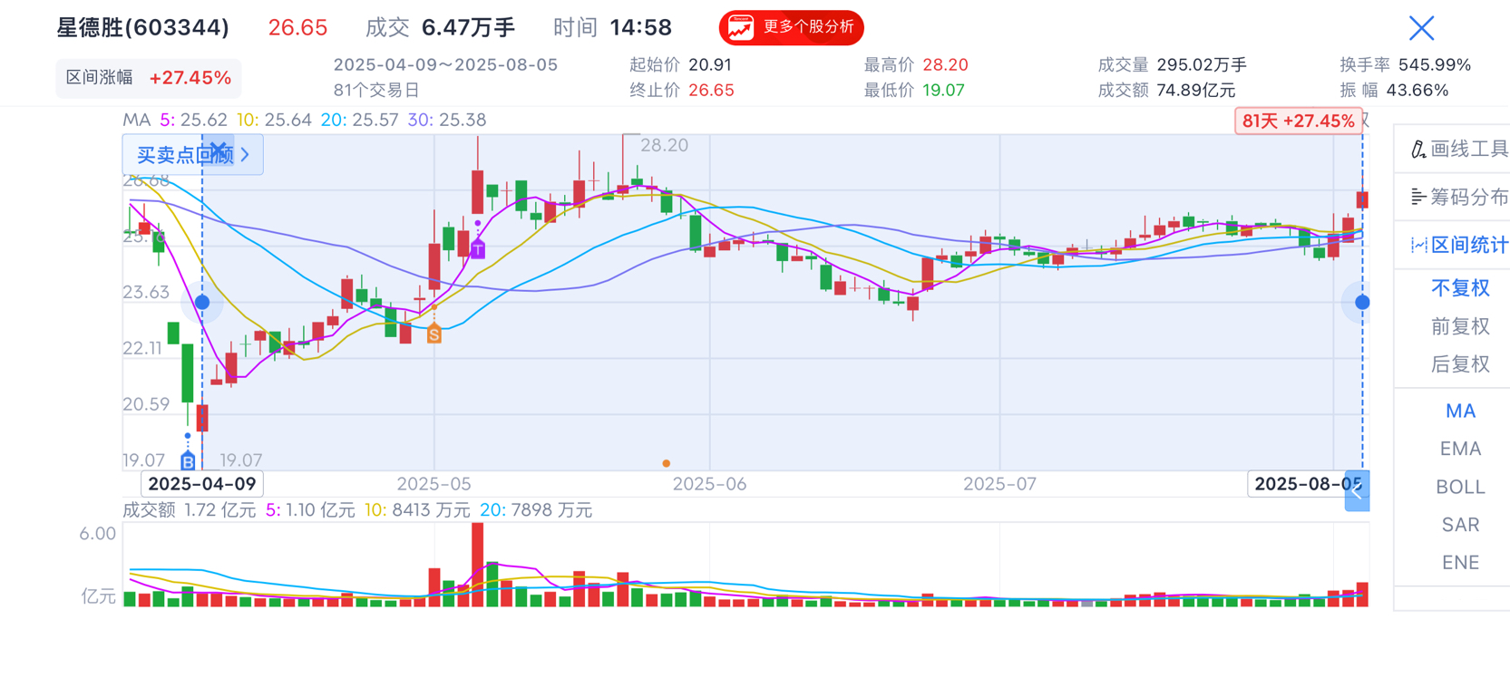This screenshot has height=697, width=1510.
Task: Grab the left interval range handle
Action: pos(202,302)
